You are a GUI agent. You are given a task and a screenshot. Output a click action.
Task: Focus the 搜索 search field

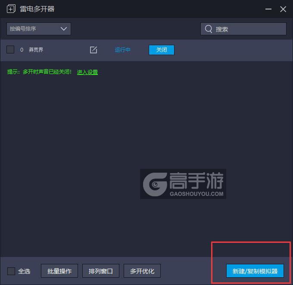coord(243,29)
